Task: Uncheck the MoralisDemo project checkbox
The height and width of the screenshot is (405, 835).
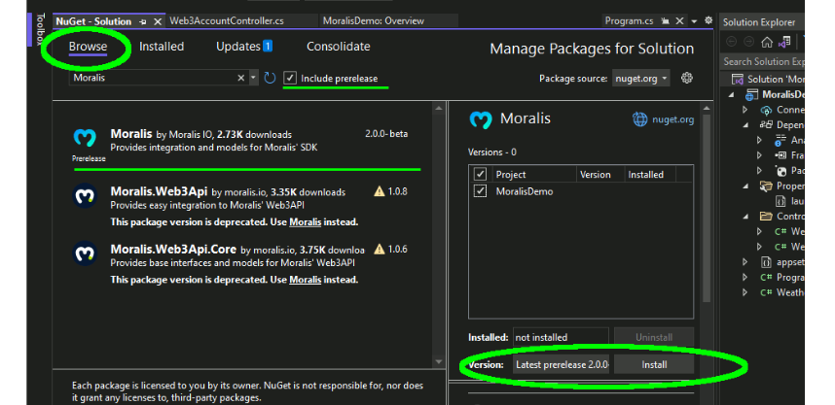Action: pyautogui.click(x=481, y=191)
